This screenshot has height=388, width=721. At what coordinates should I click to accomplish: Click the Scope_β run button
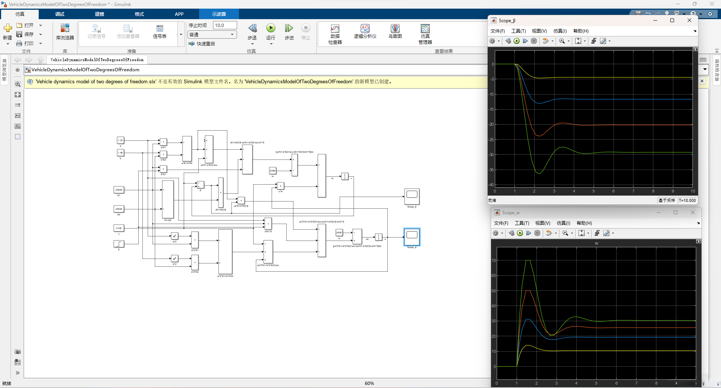[517, 41]
